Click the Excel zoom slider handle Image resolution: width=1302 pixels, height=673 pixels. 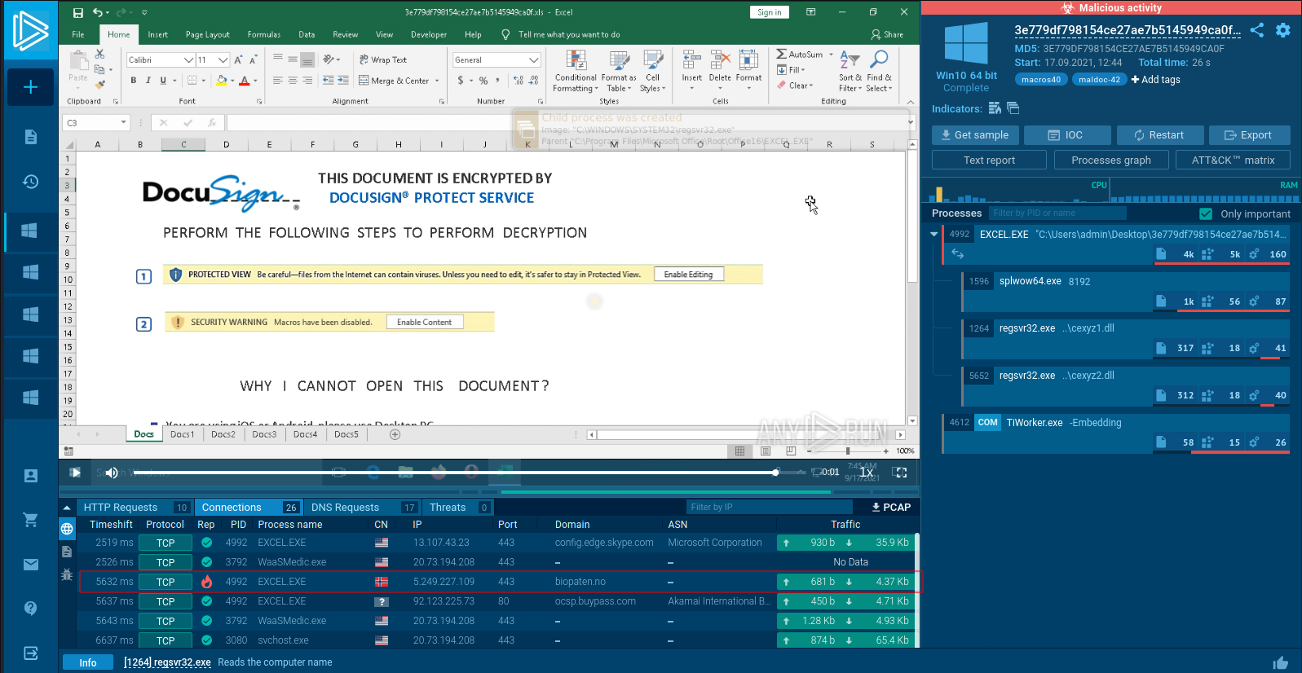[x=848, y=451]
